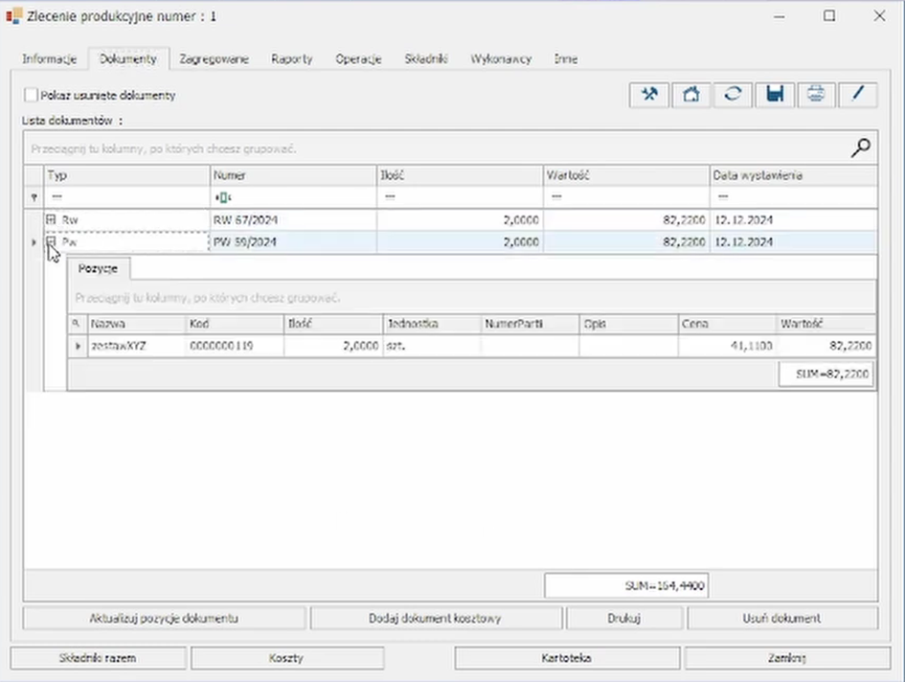The image size is (905, 682).
Task: Click the 'Usuń dokument' button
Action: pyautogui.click(x=781, y=618)
